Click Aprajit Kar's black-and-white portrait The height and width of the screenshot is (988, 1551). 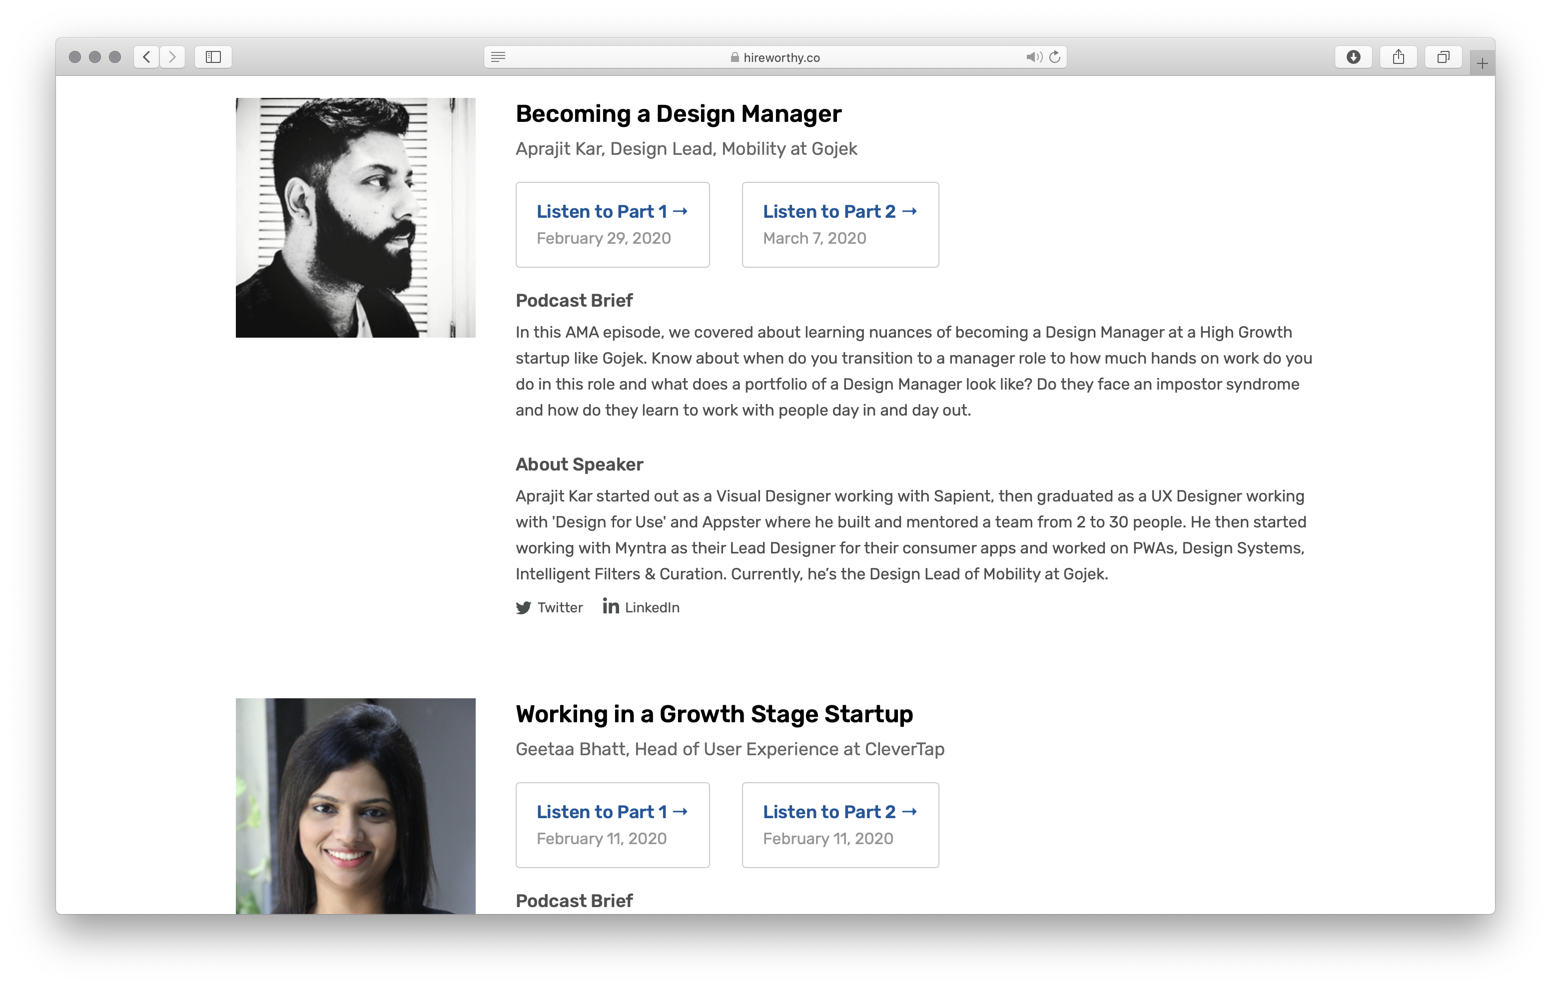click(x=356, y=218)
